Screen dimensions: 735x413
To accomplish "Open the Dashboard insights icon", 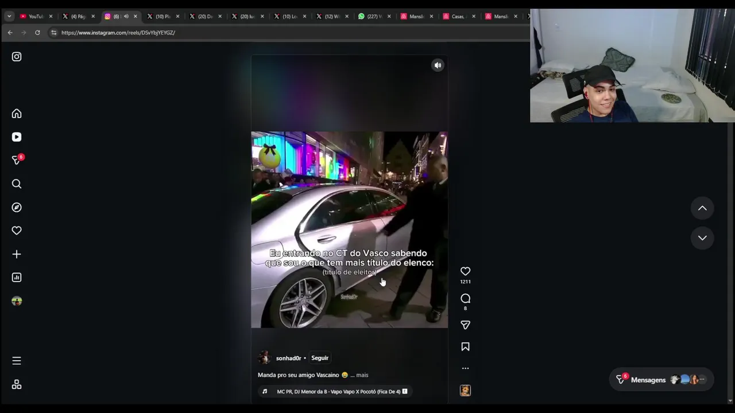I will 17,278.
